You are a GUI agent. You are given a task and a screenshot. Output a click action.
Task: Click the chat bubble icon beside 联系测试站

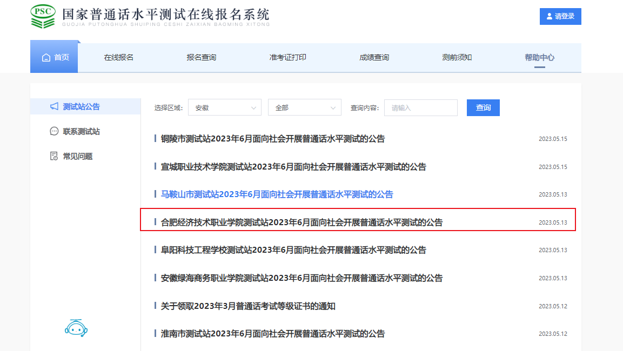pyautogui.click(x=54, y=131)
